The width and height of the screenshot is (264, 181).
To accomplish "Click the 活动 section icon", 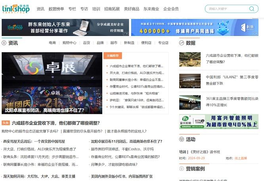I will (x=182, y=139).
